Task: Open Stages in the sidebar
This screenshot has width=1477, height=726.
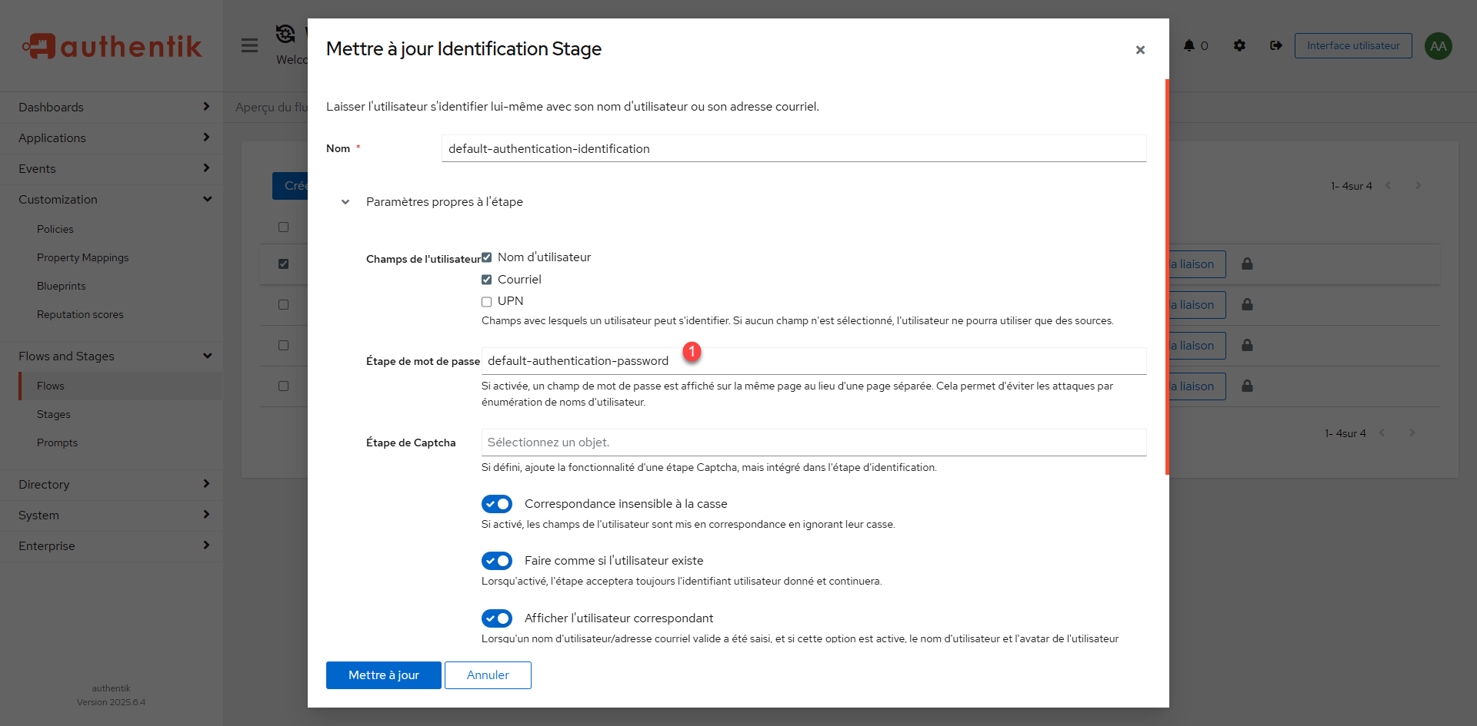Action: click(54, 414)
